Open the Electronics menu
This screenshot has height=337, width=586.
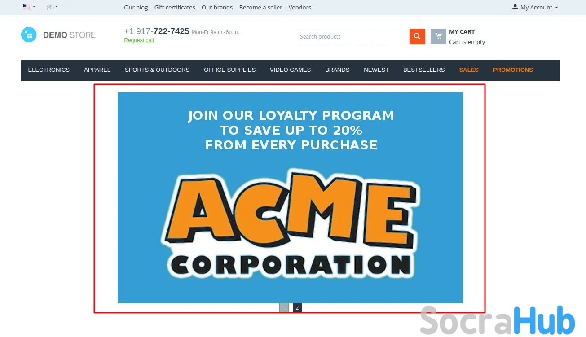[x=49, y=70]
